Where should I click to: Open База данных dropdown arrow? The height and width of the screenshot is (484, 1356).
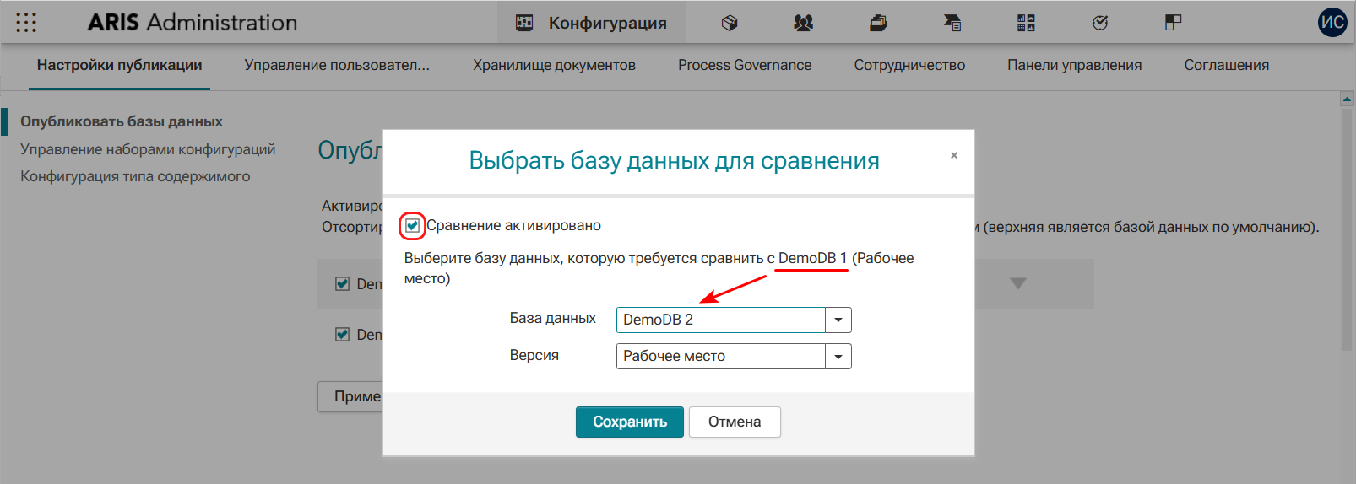838,320
